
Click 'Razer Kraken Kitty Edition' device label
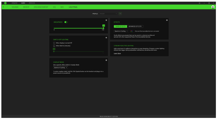[109, 117]
